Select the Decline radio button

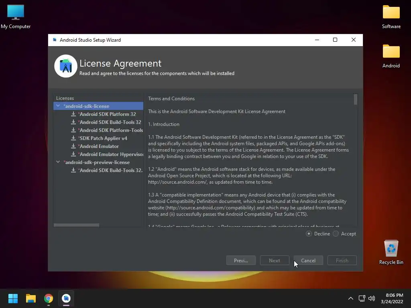pos(309,234)
